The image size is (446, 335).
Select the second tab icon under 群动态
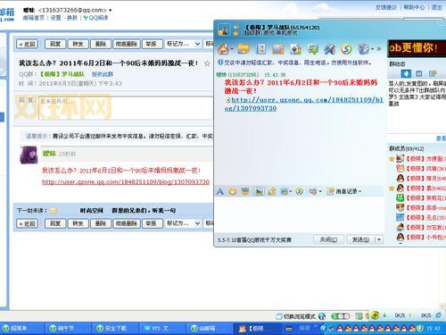(419, 73)
